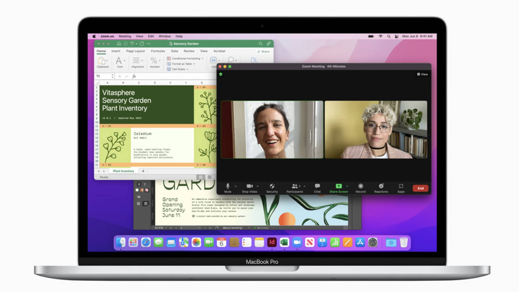Switch to the Acrobat tab in Excel
Screen dimensions: 519x292
coord(219,51)
